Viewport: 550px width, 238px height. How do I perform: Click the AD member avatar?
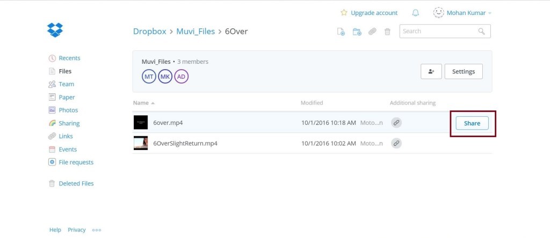182,76
